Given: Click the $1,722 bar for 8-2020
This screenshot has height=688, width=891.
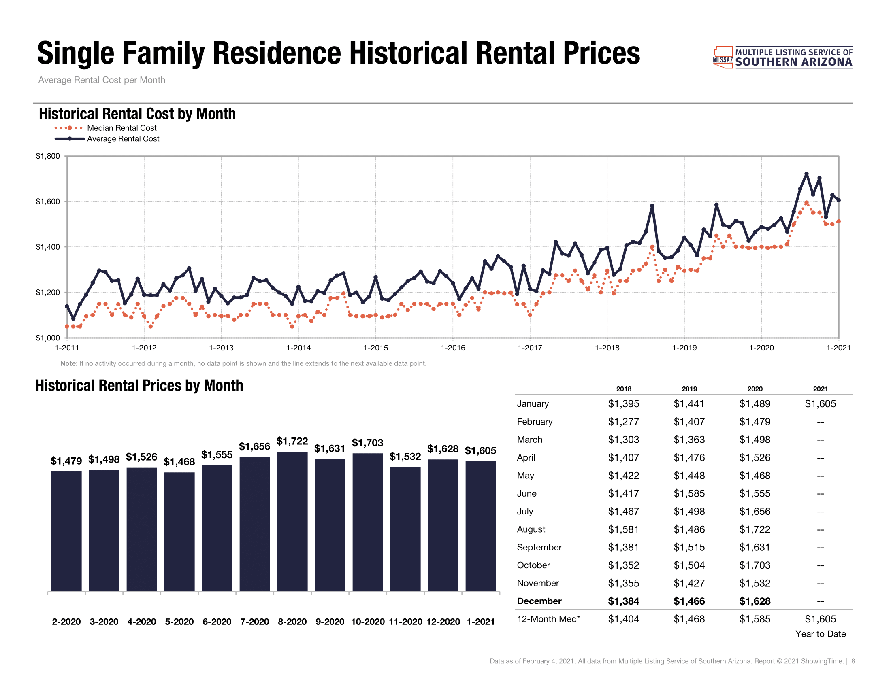Looking at the screenshot, I should pyautogui.click(x=292, y=522).
